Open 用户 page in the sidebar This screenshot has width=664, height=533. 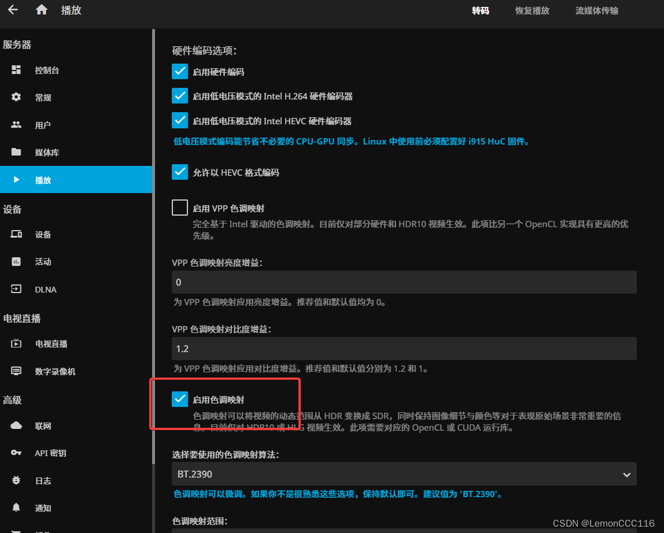(x=76, y=125)
